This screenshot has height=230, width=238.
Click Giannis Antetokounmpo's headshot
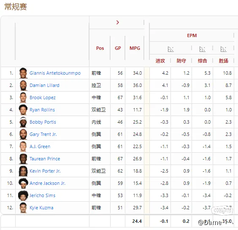[x=23, y=73]
